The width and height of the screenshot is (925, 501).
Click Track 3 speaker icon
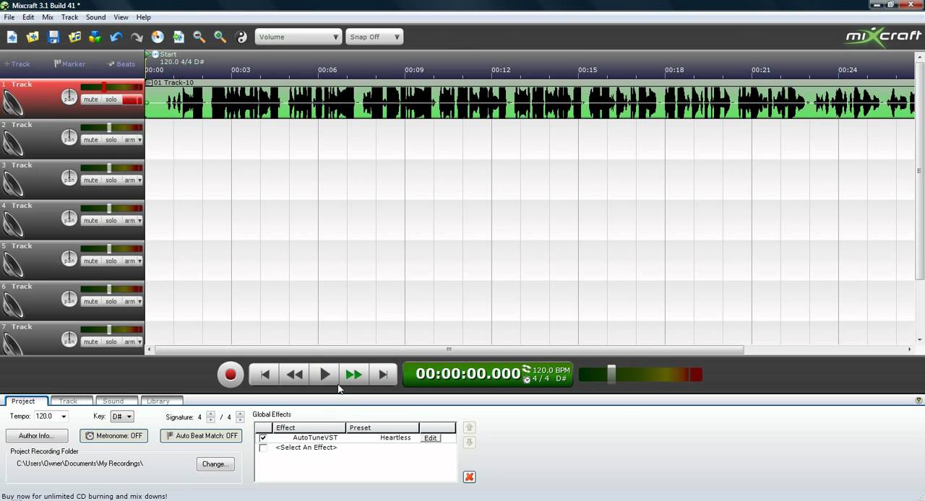[x=12, y=184]
